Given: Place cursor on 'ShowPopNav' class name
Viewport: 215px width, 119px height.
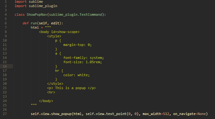Looking at the screenshot, I should point(37,14).
